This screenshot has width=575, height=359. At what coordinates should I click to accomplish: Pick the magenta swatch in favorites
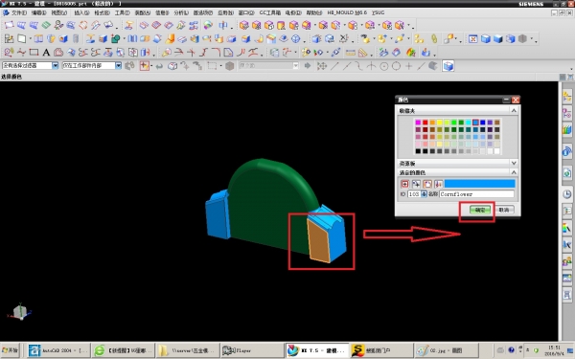418,123
